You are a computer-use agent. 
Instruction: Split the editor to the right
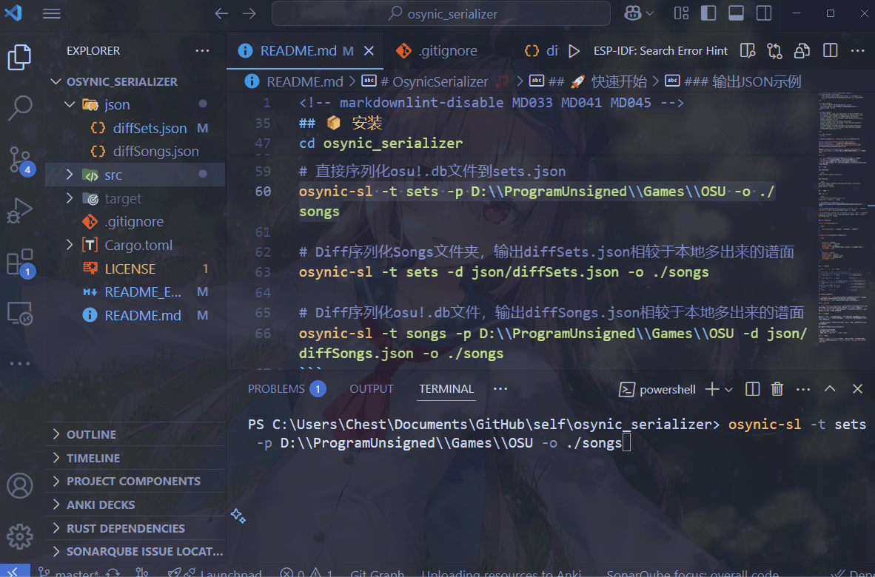831,51
